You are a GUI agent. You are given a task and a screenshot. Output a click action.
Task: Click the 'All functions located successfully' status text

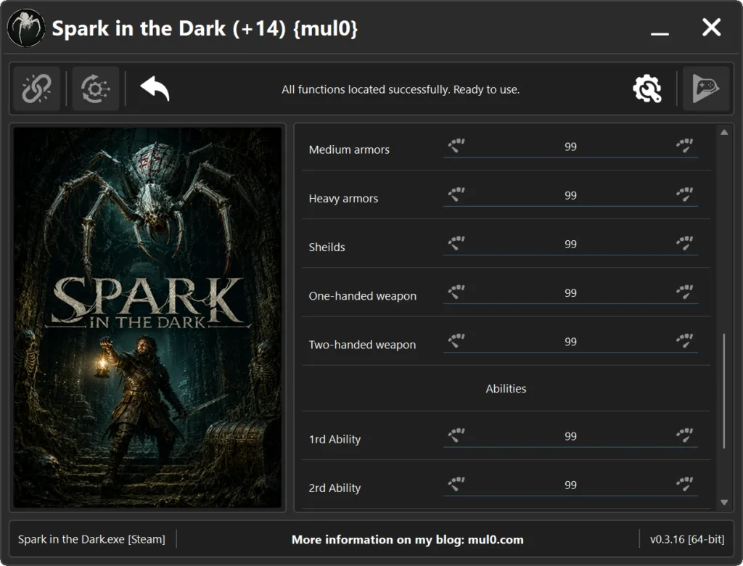tap(401, 89)
